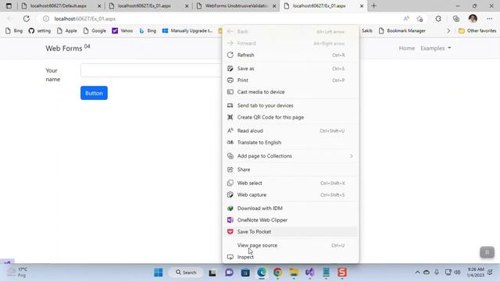
Task: Close the localhost Default.aspx tab
Action: pos(99,6)
